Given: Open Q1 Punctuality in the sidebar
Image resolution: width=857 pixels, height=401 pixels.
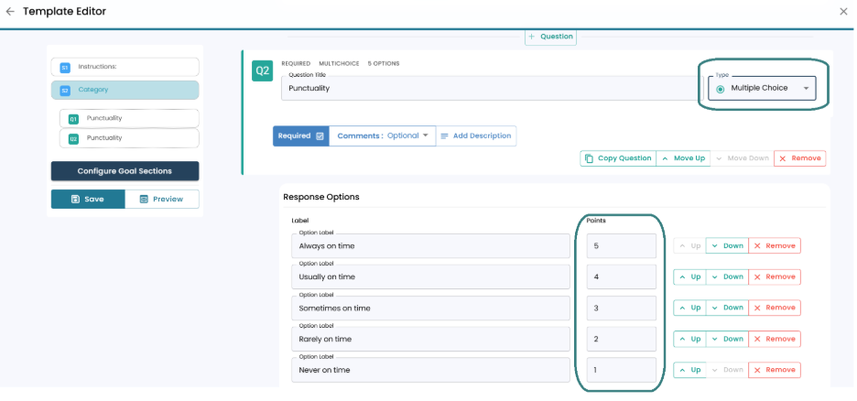Looking at the screenshot, I should 129,118.
